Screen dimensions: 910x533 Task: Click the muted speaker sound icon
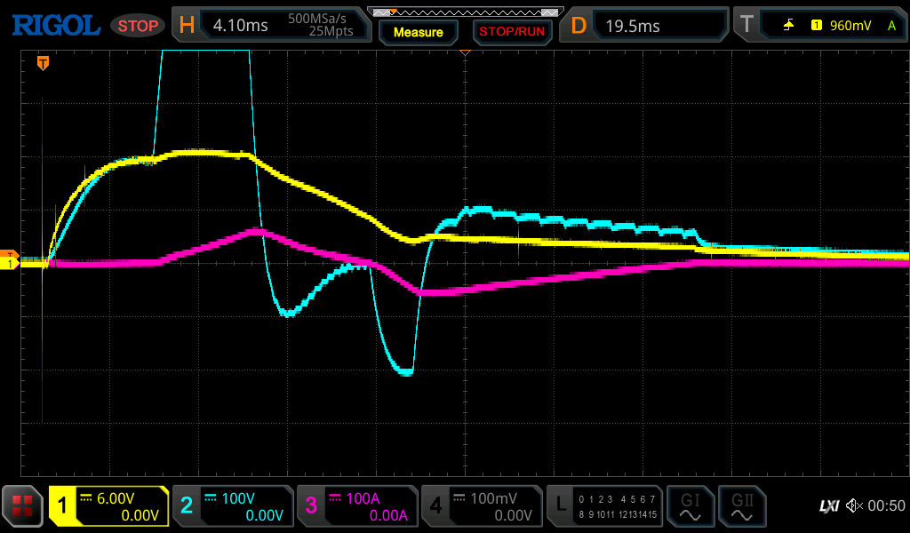[x=853, y=505]
